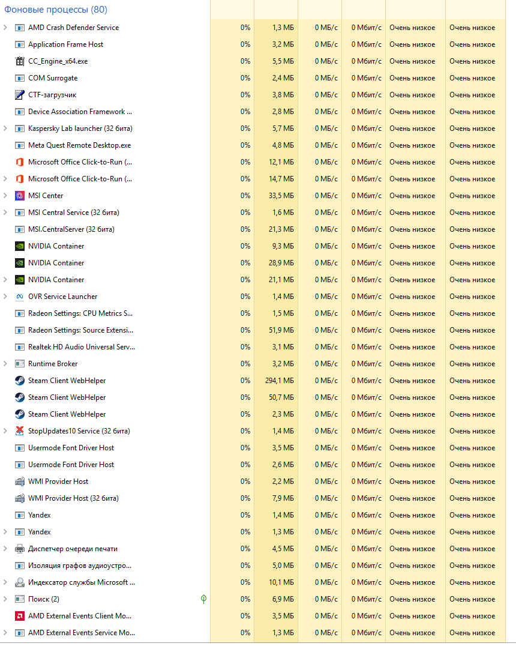The height and width of the screenshot is (646, 516).
Task: Click the CC_Engine_x64.exe process icon
Action: coord(19,61)
